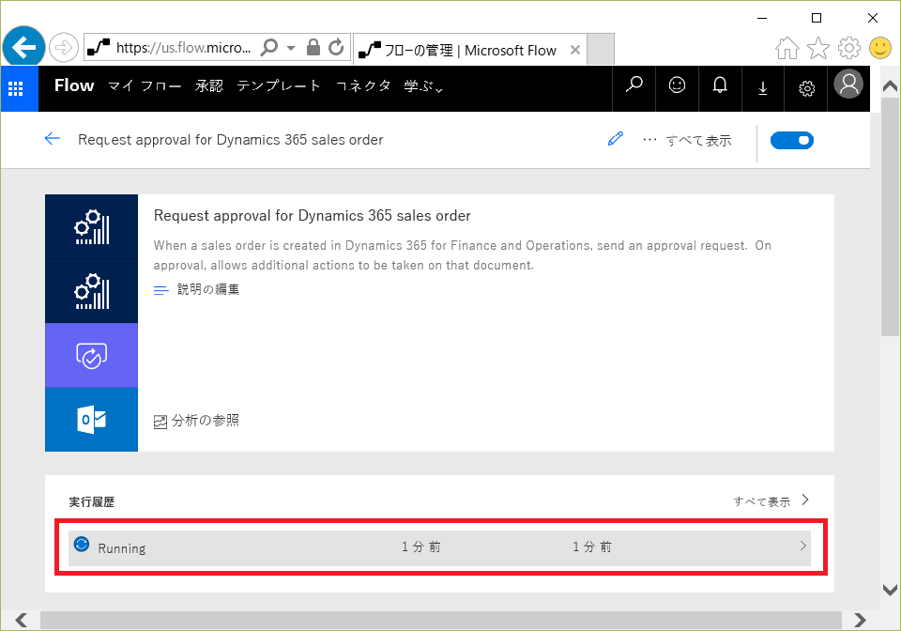Toggle the flow on/off switch
This screenshot has height=631, width=901.
point(792,140)
